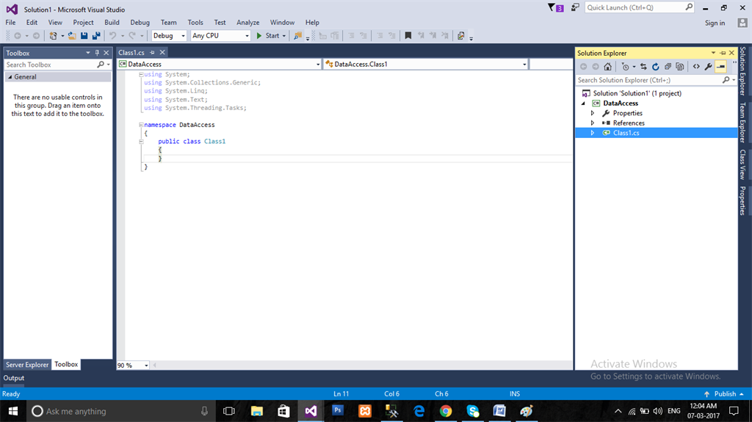This screenshot has width=752, height=422.
Task: Click the Open File folder icon
Action: tap(72, 35)
